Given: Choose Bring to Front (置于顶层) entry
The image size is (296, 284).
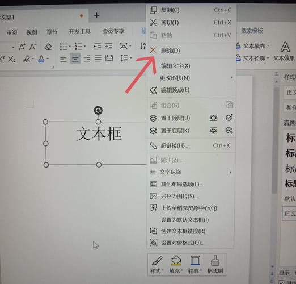Looking at the screenshot, I should [x=175, y=118].
